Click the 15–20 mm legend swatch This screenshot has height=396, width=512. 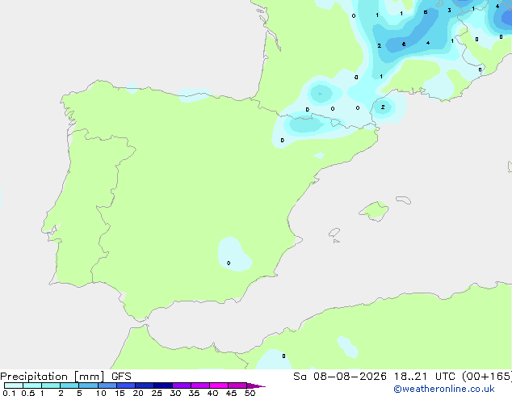[x=125, y=385]
